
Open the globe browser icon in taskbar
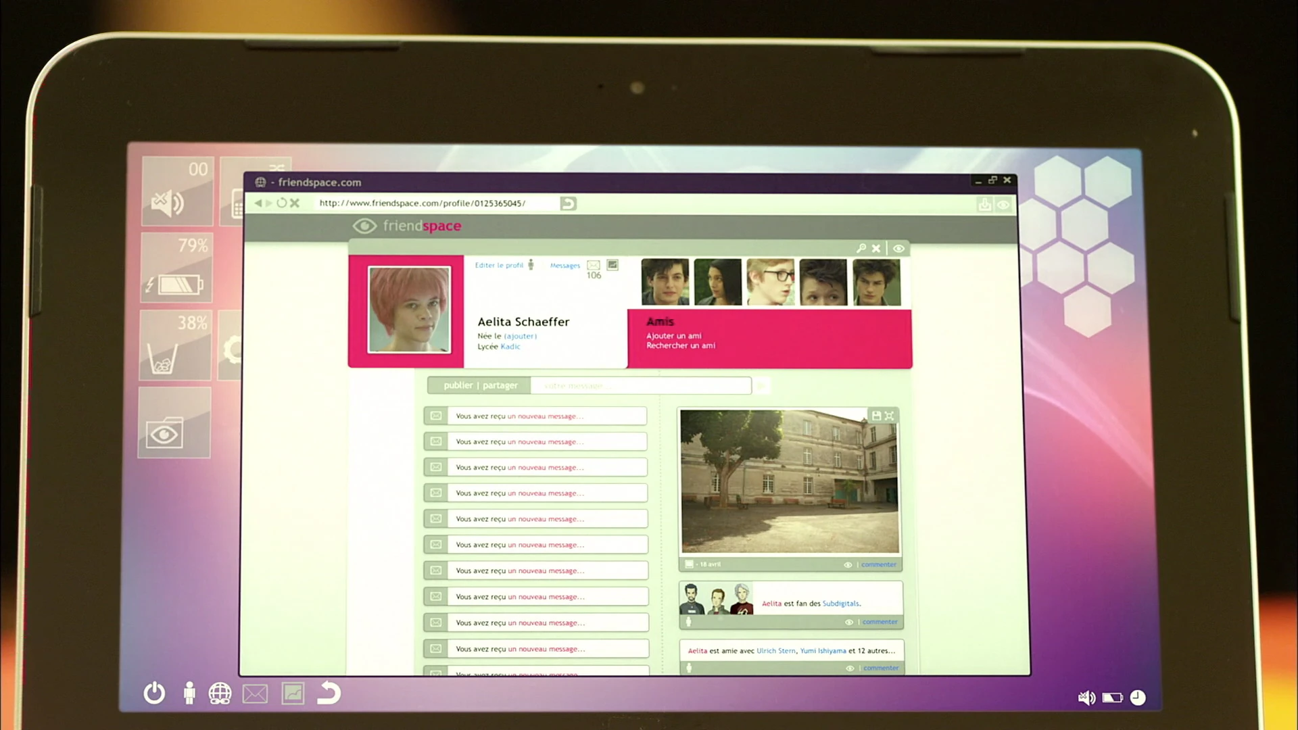click(x=220, y=693)
